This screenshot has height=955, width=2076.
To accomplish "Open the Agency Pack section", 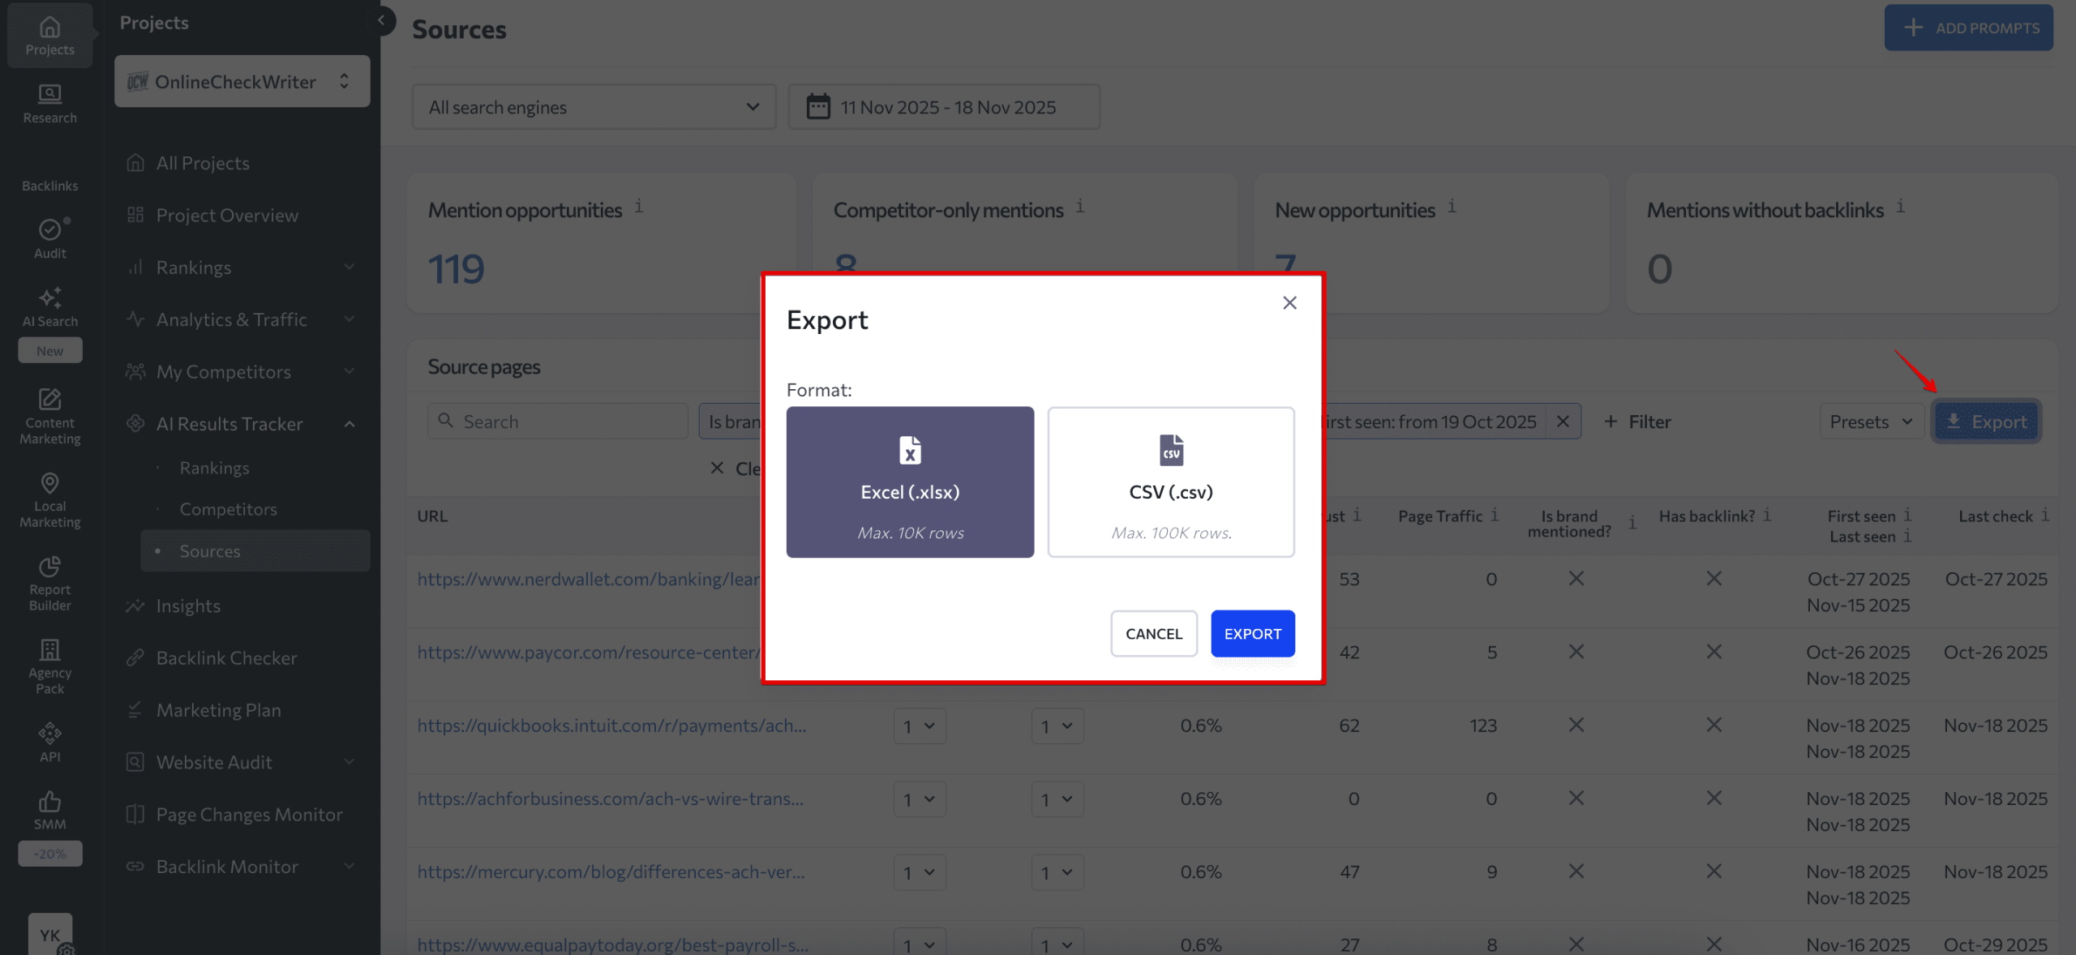I will point(49,663).
